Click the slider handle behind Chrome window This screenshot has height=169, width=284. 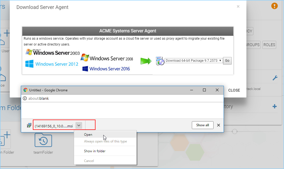pos(234,131)
